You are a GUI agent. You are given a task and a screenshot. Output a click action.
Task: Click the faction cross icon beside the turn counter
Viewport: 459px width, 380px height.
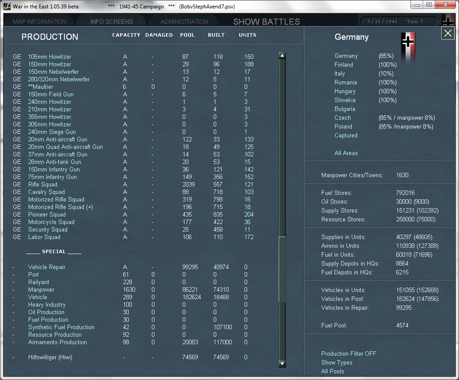pyautogui.click(x=448, y=21)
